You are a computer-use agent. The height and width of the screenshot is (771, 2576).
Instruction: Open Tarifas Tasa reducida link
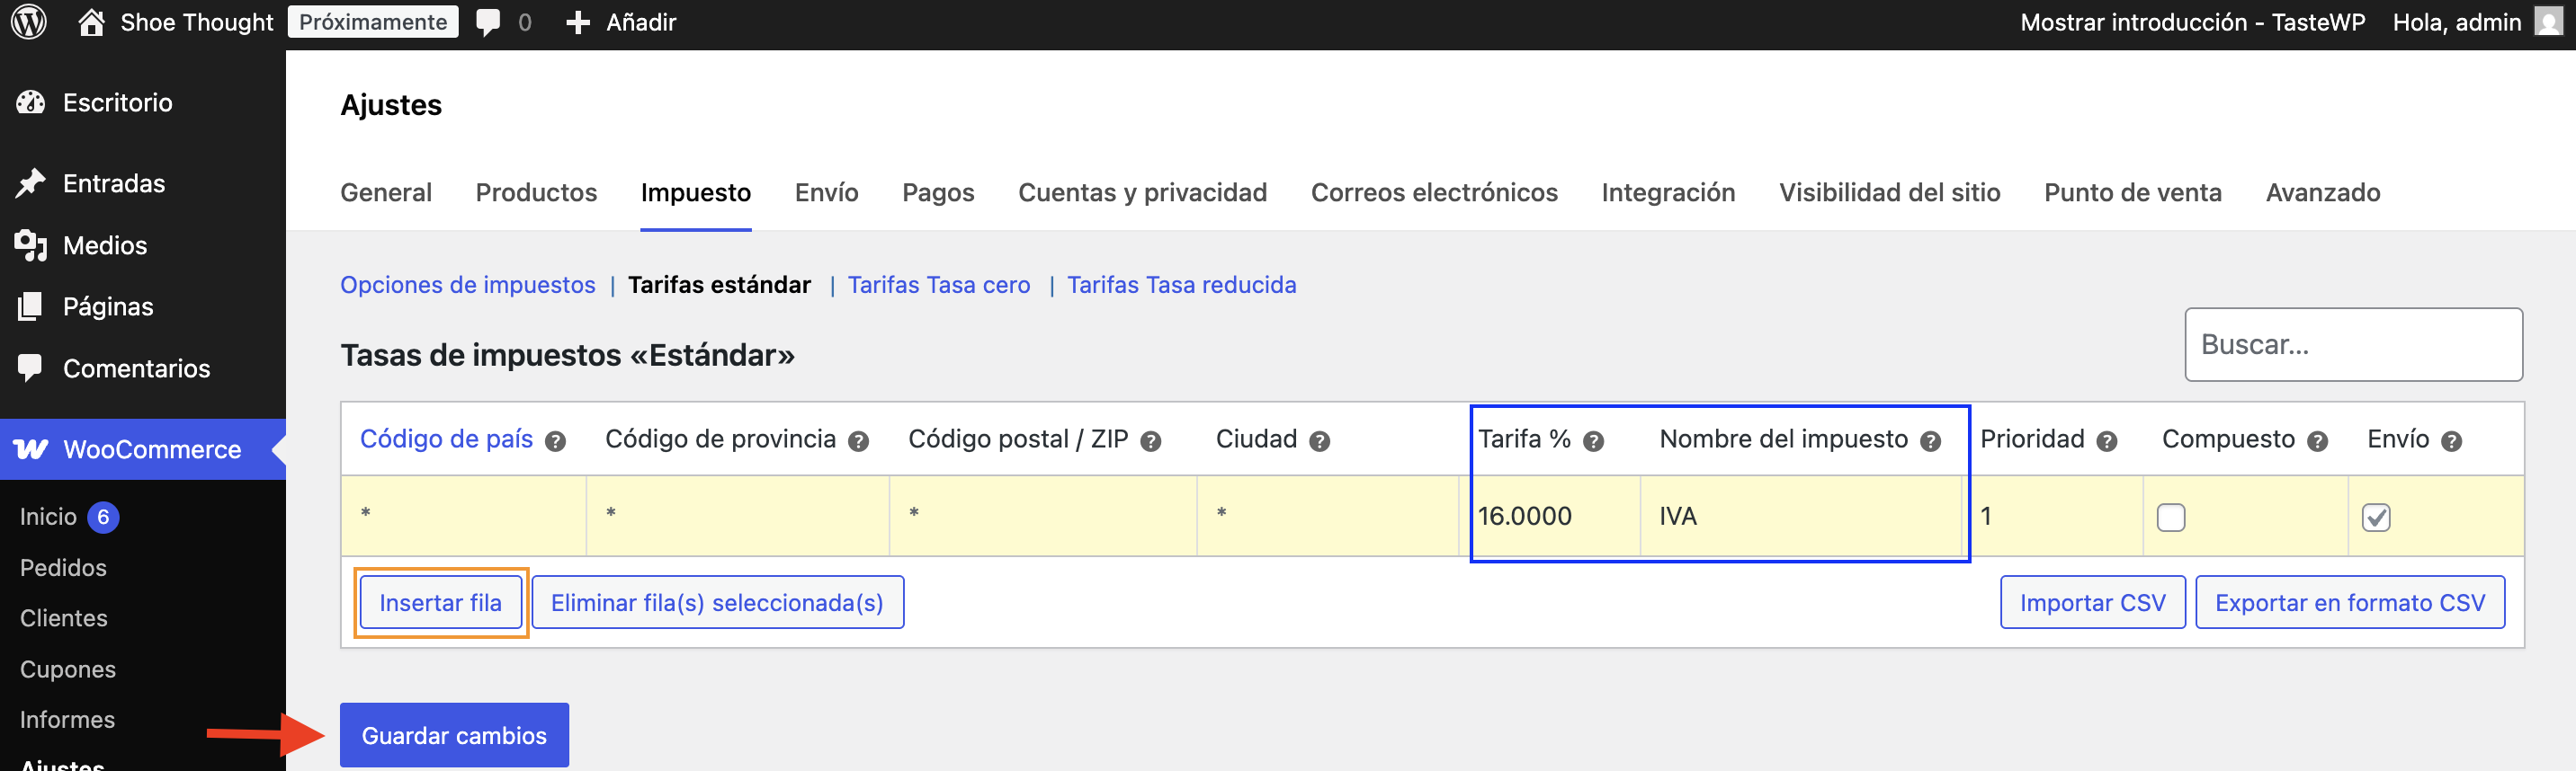1181,285
